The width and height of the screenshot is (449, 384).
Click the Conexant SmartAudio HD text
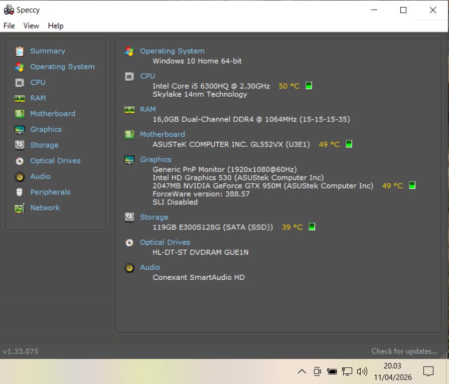pos(199,277)
